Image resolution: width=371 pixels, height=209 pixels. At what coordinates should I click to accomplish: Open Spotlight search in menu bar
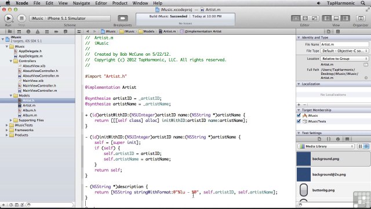click(x=363, y=3)
